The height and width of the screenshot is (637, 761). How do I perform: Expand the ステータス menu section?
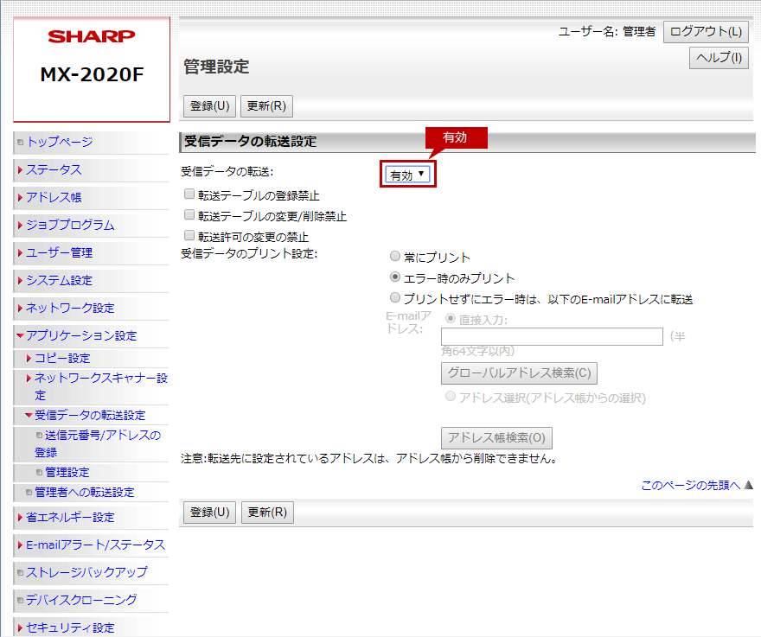54,169
